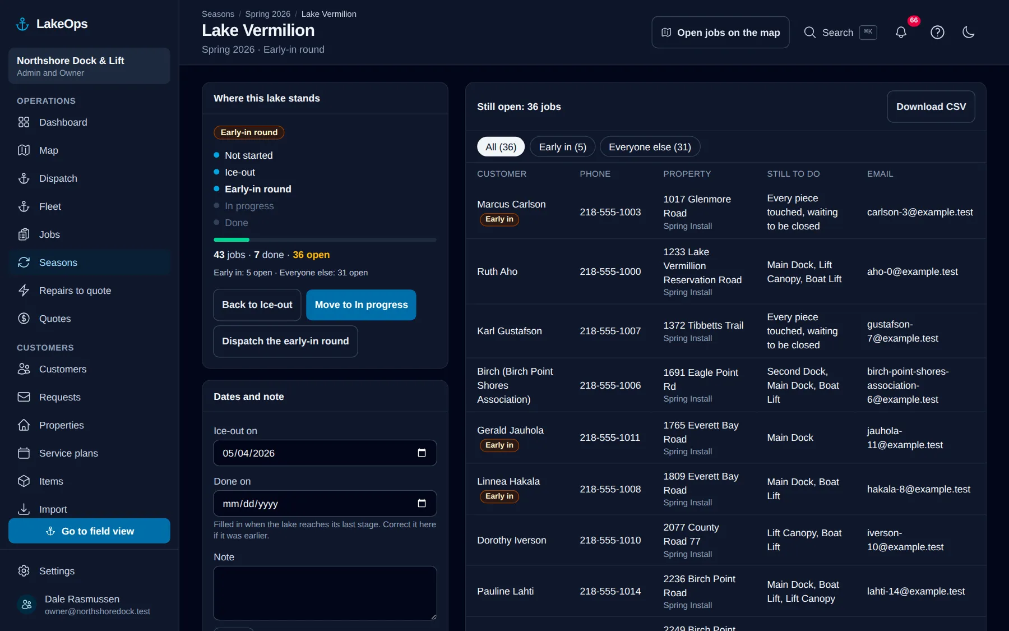
Task: Click Open jobs on the map button
Action: click(720, 33)
